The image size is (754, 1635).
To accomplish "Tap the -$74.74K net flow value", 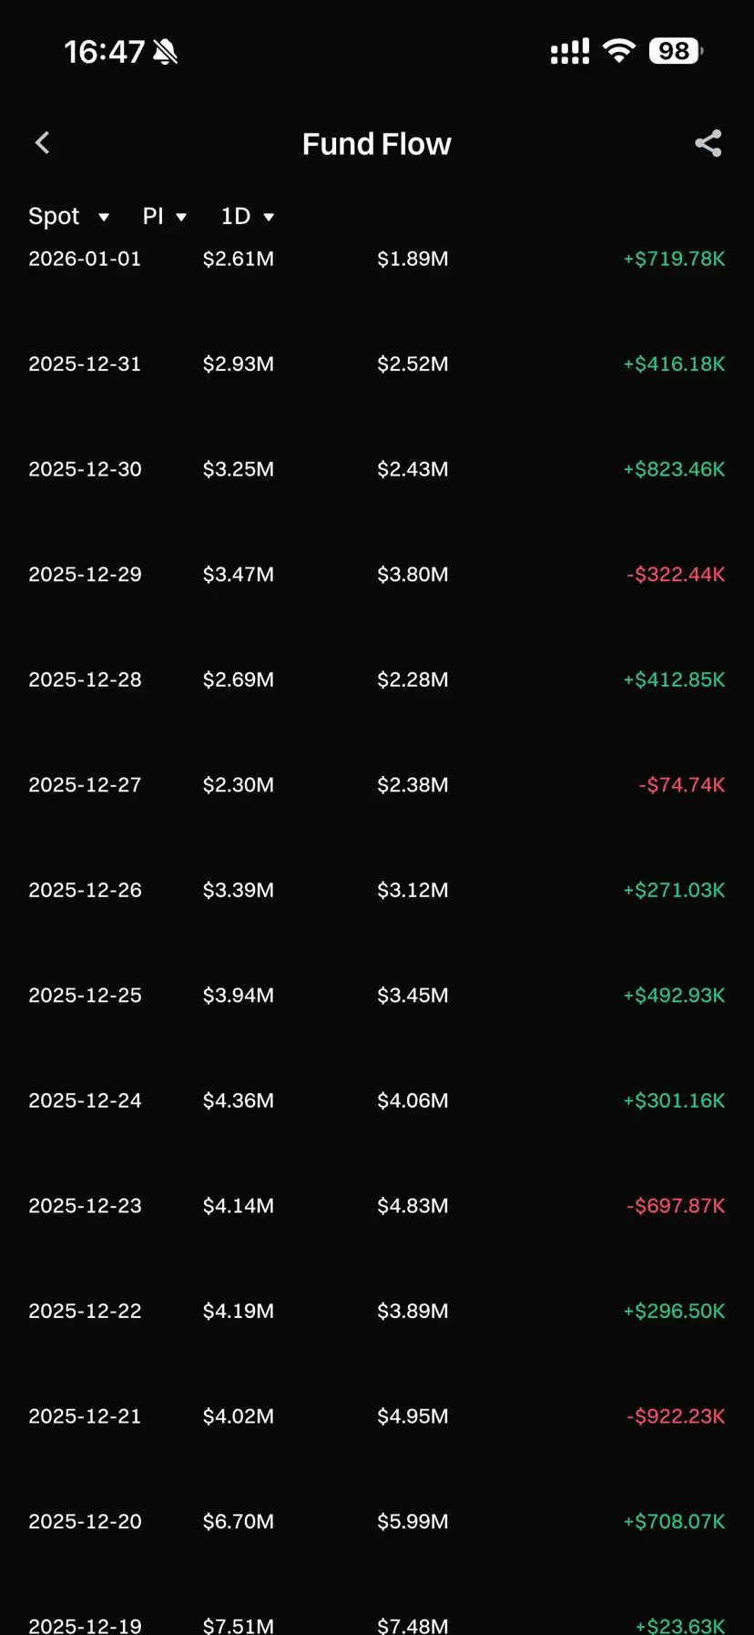I will click(x=681, y=785).
